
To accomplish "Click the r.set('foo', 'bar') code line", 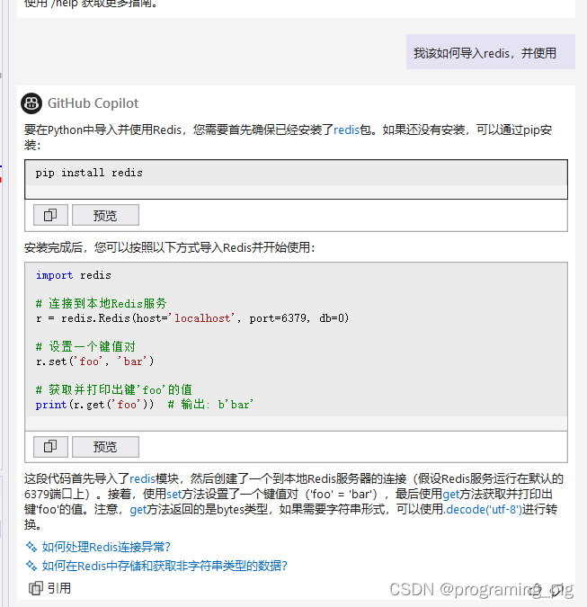I will [94, 362].
